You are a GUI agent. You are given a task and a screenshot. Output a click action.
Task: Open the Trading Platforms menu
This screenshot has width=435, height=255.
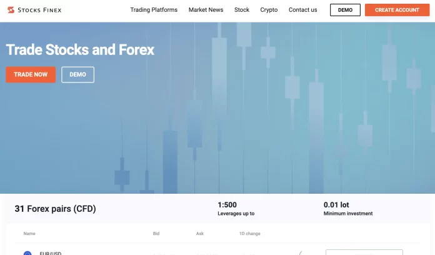154,10
